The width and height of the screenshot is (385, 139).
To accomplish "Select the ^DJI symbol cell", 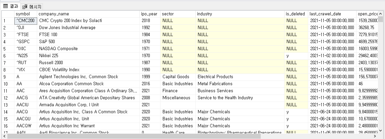I will point(25,28).
